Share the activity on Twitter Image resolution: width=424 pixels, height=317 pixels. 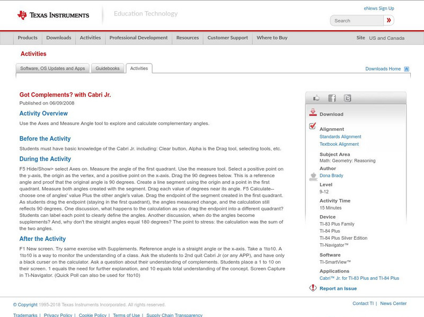click(x=347, y=98)
